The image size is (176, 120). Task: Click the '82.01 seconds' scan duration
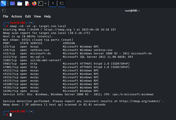pyautogui.click(x=94, y=104)
